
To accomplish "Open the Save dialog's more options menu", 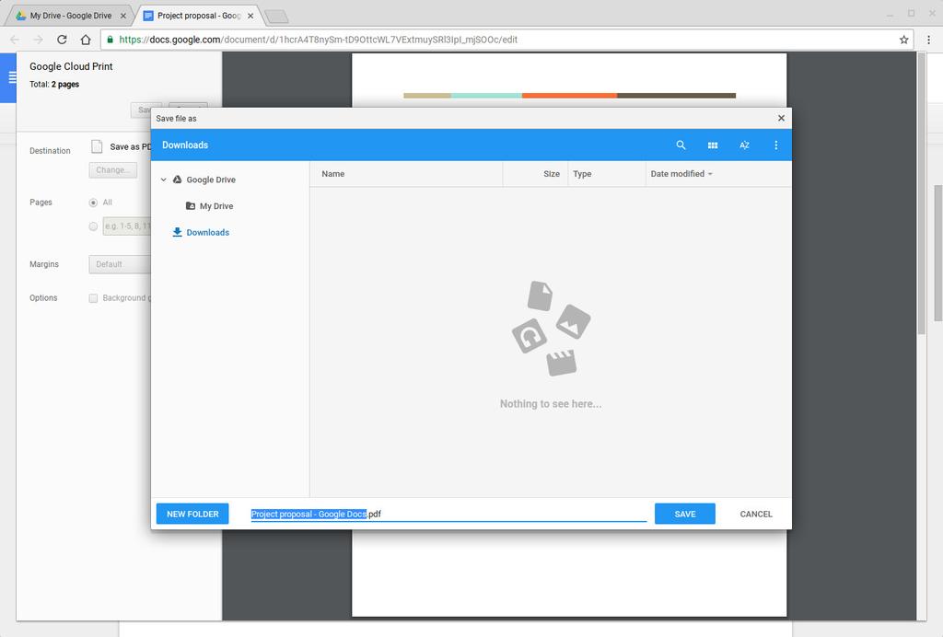I will coord(775,145).
